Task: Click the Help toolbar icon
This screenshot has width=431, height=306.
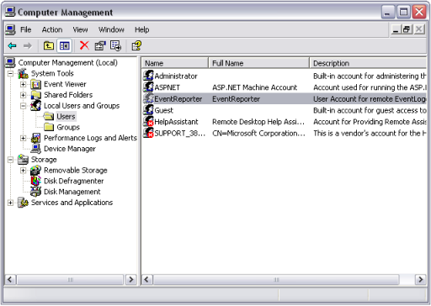Action: pyautogui.click(x=136, y=45)
